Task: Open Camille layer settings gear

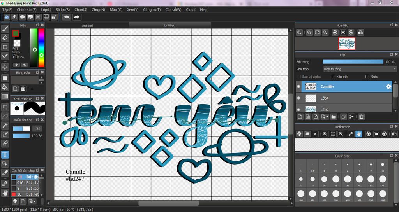Action: 388,87
